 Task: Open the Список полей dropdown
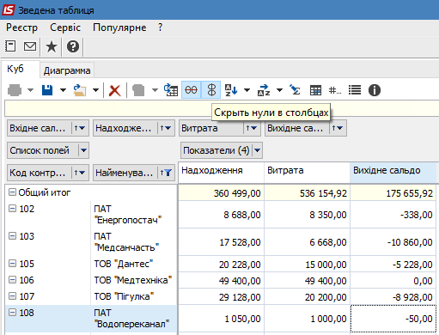tap(83, 150)
